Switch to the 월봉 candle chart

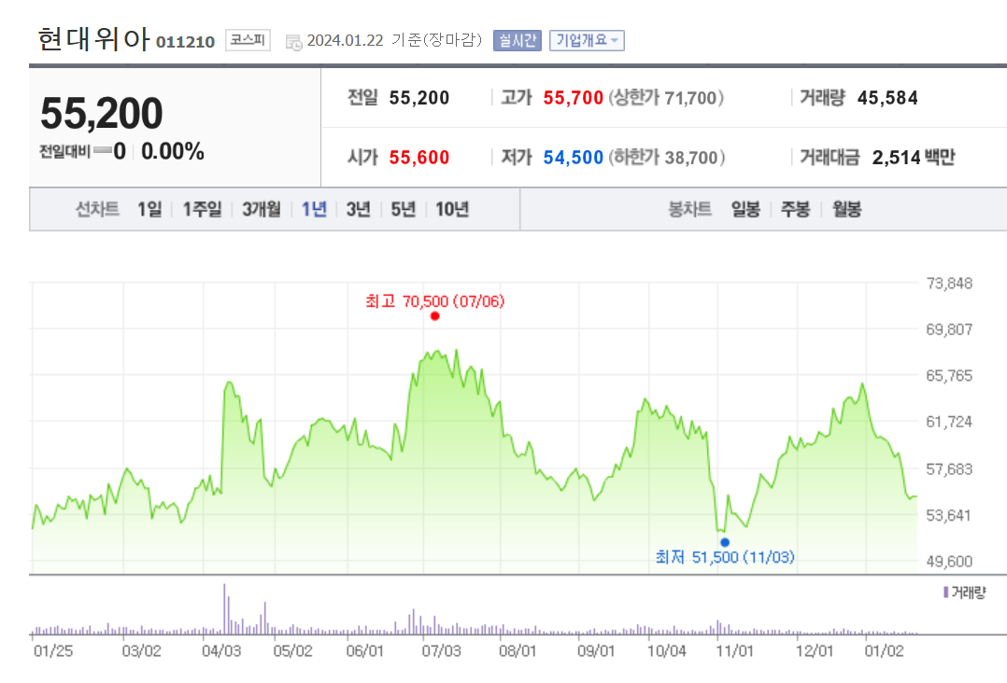[846, 209]
